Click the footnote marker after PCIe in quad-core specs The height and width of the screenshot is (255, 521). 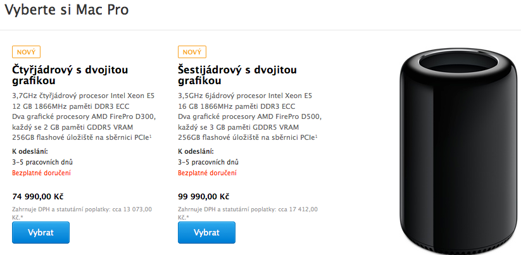point(149,135)
